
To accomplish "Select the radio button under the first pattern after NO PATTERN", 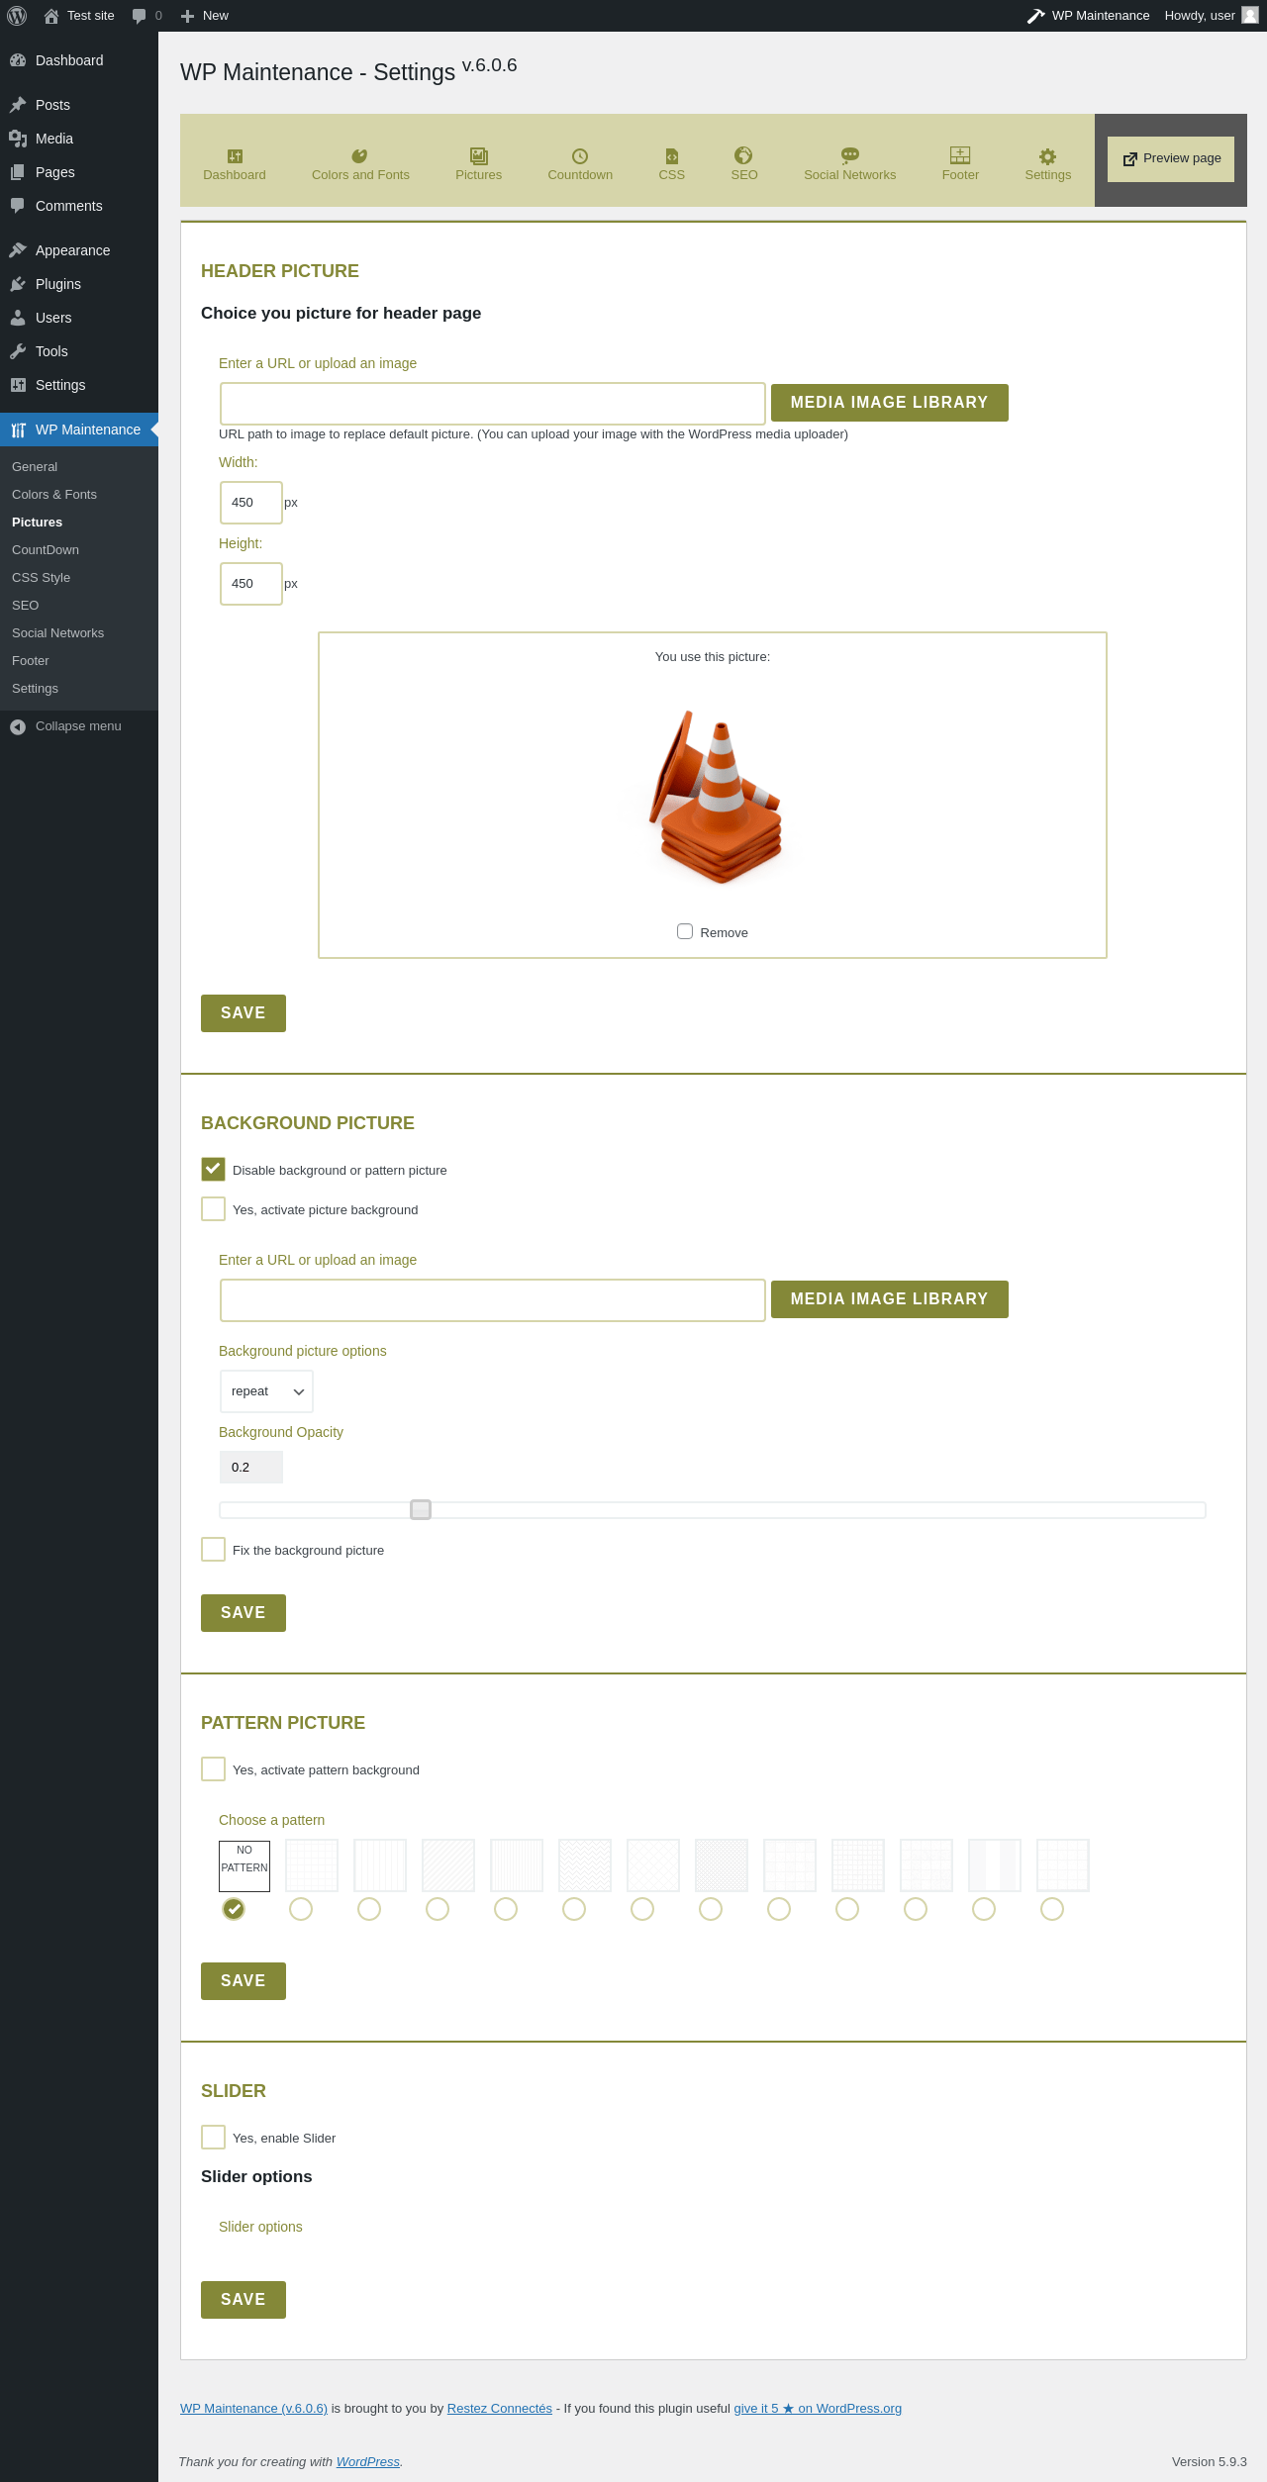I will tap(301, 1909).
